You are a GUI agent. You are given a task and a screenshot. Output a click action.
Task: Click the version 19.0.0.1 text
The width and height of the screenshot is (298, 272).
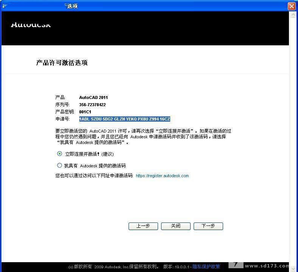point(176,267)
